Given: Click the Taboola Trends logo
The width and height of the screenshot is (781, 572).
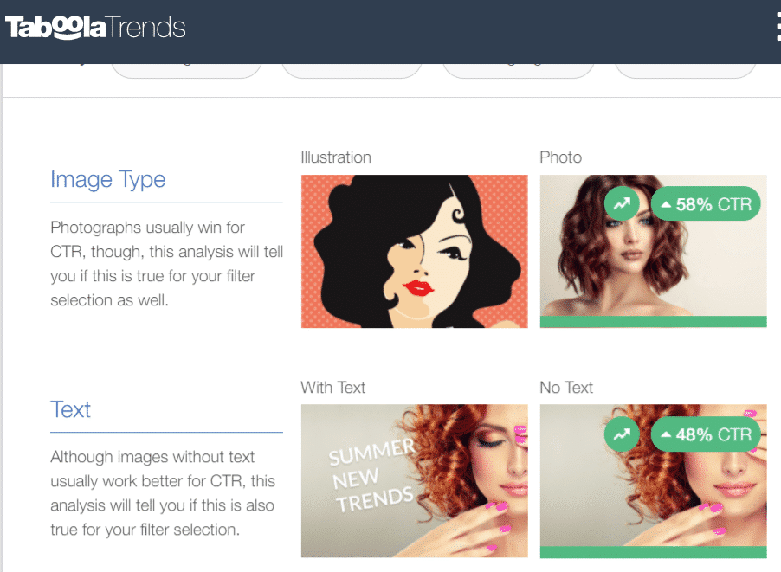Looking at the screenshot, I should (95, 28).
